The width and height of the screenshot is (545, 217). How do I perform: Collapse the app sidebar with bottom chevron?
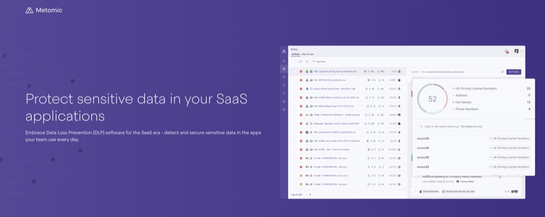pyautogui.click(x=284, y=195)
